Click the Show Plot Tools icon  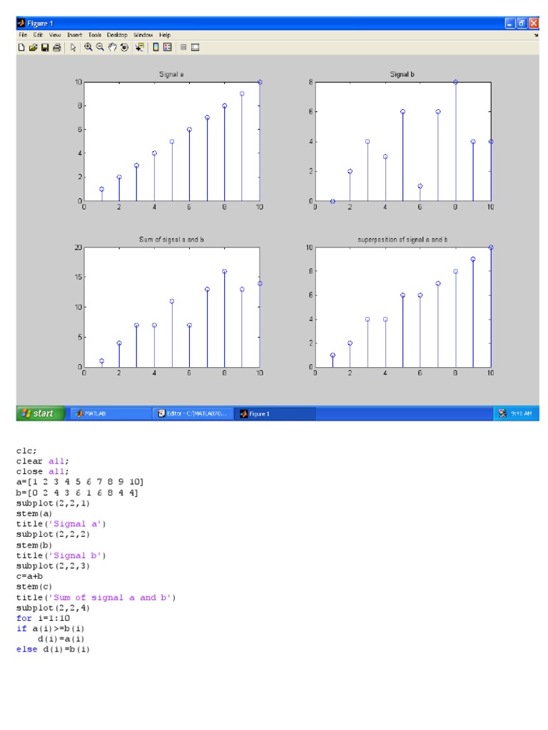pyautogui.click(x=196, y=47)
